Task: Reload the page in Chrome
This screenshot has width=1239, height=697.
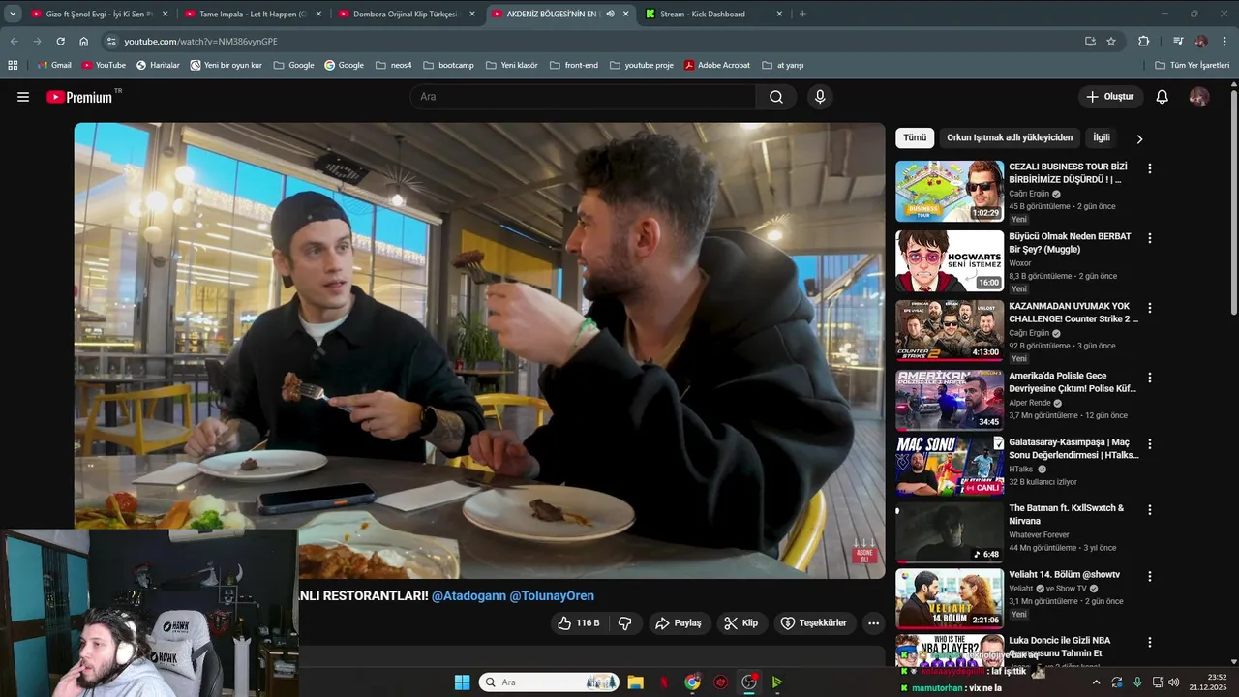Action: (x=60, y=42)
